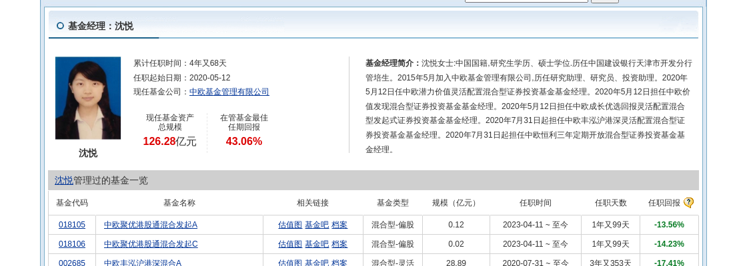Open 档案 for fund 018106
This screenshot has height=266, width=747.
click(x=339, y=244)
